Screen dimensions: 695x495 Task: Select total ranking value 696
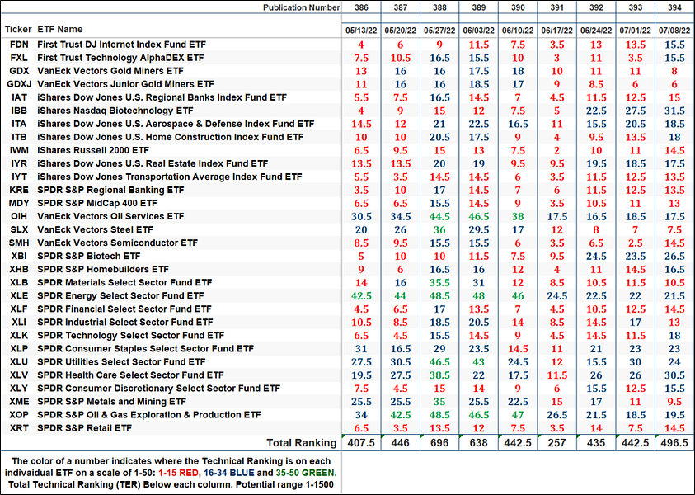click(x=439, y=443)
